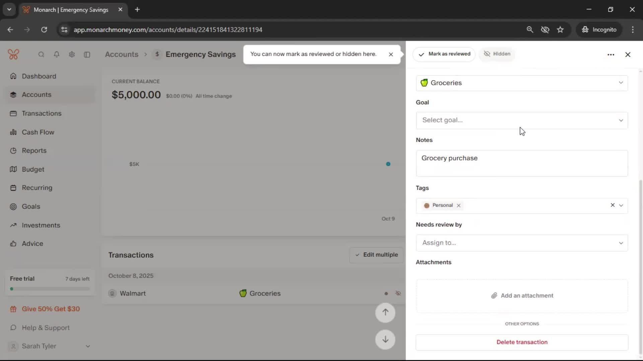Click Delete transaction button
643x361 pixels.
[521, 342]
